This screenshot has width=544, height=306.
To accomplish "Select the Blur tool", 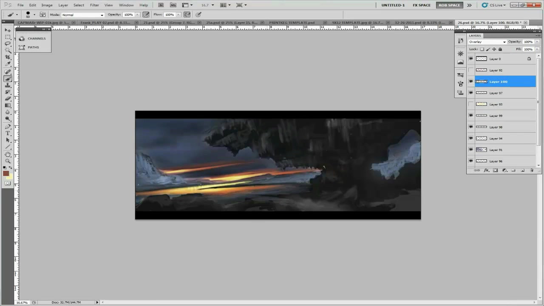I will pos(8,112).
